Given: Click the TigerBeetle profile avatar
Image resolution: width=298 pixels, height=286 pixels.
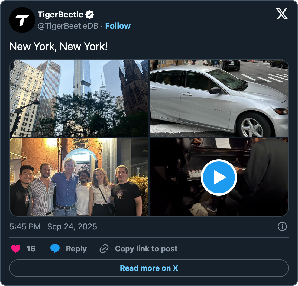Looking at the screenshot, I should (22, 20).
